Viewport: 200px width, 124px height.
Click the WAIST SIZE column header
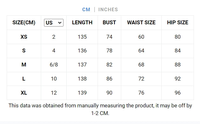(141, 22)
